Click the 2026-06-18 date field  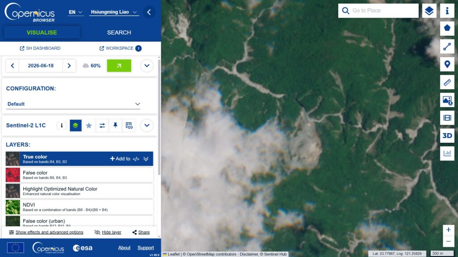pos(41,66)
